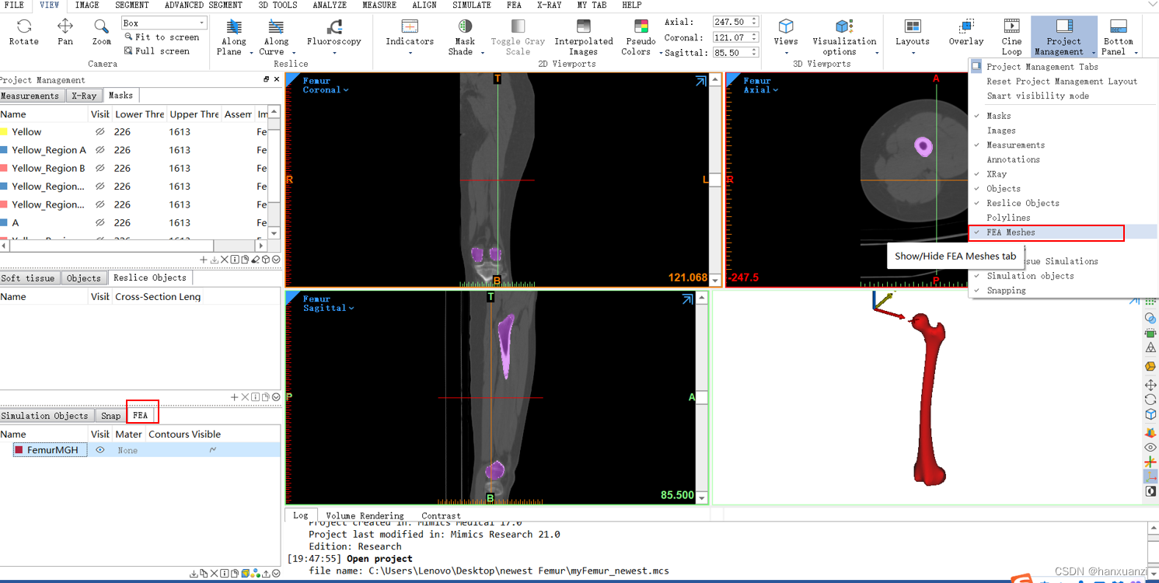The width and height of the screenshot is (1159, 583).
Task: Open the Measurements tab in Project Management
Action: [30, 96]
